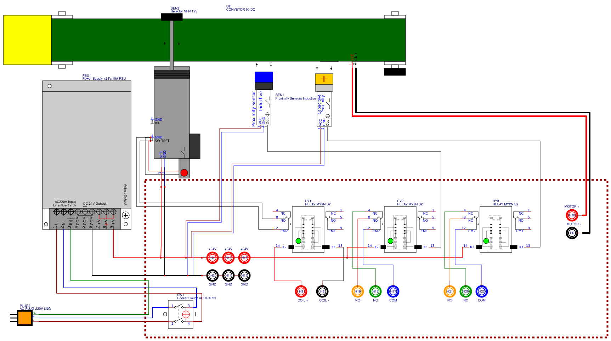611x341 pixels.
Task: Click the green indicator LED inside RY2
Action: [x=390, y=240]
